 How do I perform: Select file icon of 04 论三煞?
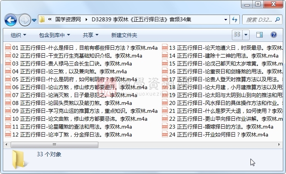8,71
